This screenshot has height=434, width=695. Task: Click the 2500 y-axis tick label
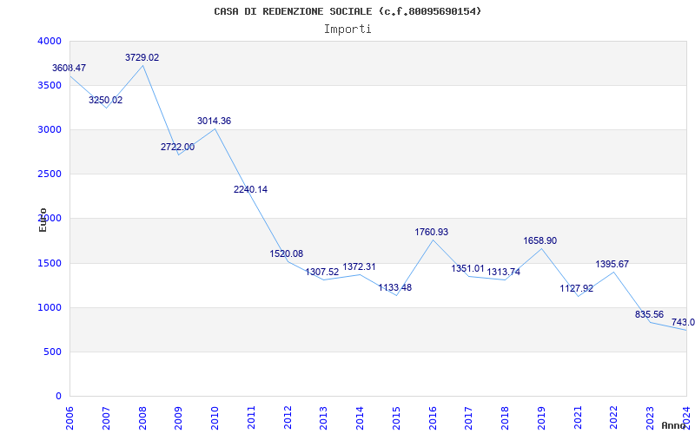(x=50, y=174)
